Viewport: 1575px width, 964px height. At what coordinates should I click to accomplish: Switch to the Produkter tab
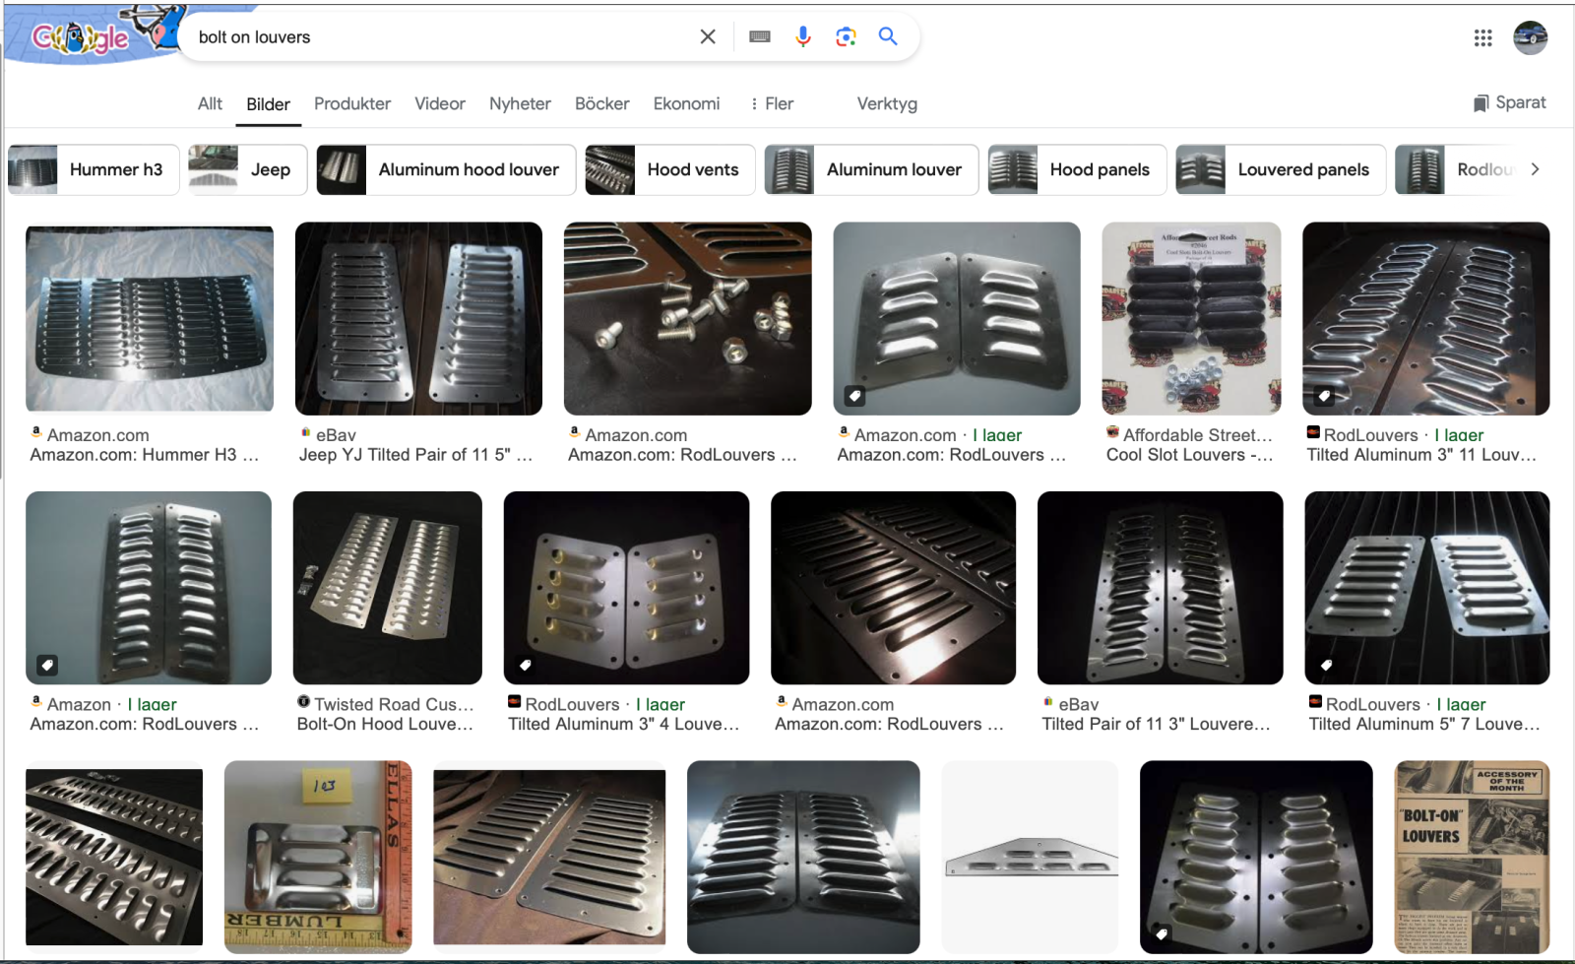tap(351, 103)
